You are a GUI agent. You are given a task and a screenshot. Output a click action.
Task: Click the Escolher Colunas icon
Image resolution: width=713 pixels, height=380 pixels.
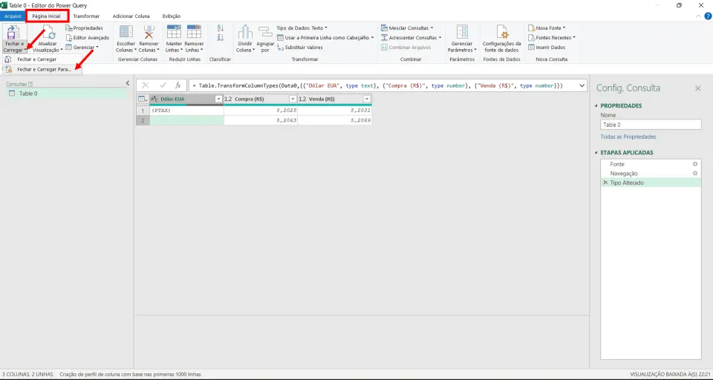click(x=126, y=32)
